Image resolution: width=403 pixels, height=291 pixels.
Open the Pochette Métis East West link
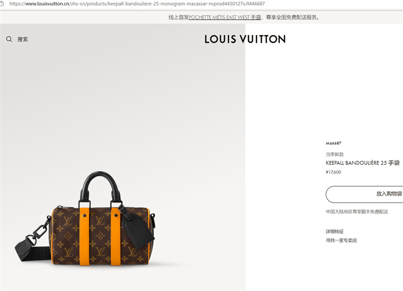tap(225, 17)
